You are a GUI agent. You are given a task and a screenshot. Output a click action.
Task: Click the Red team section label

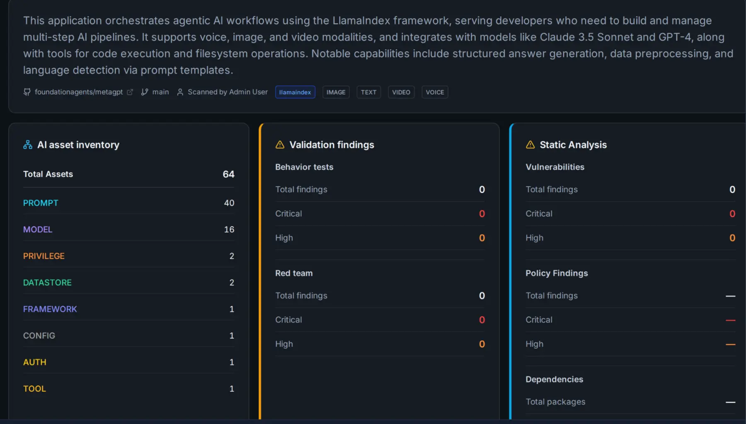tap(294, 273)
